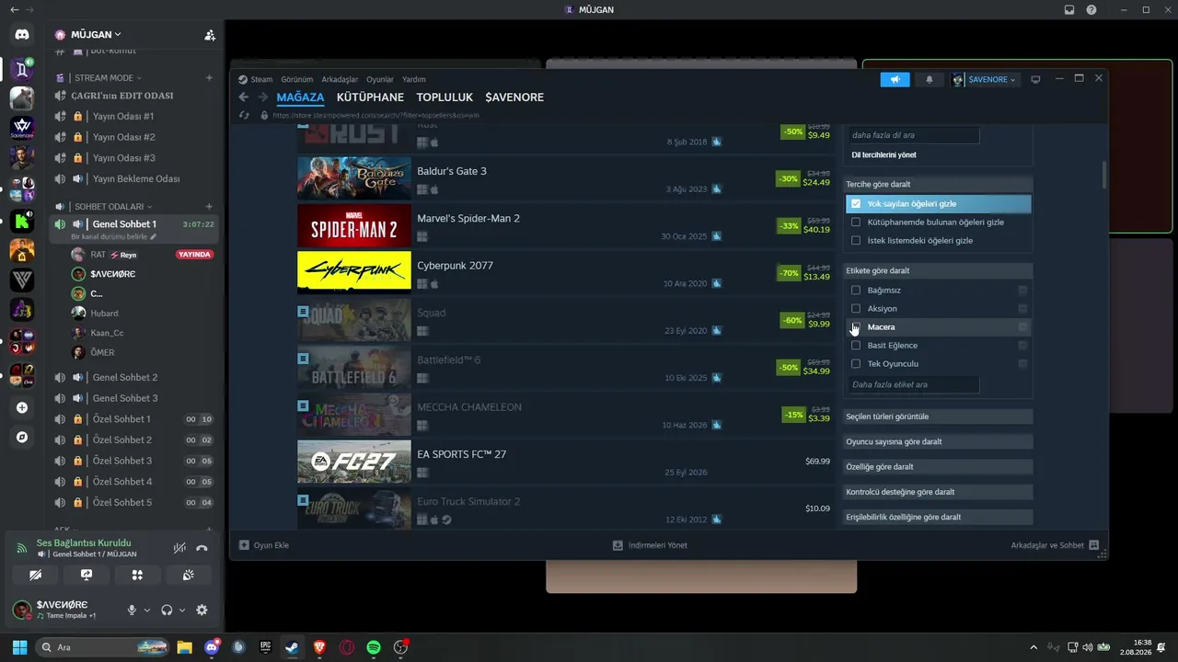The image size is (1178, 662).
Task: Open Windows Start menu
Action: pos(19,647)
